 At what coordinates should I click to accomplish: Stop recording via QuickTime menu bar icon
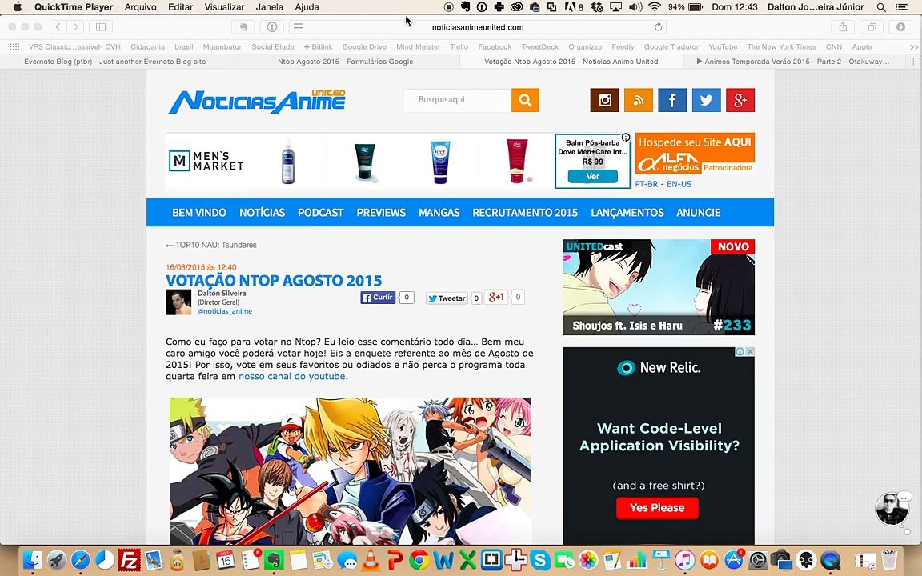click(x=449, y=7)
